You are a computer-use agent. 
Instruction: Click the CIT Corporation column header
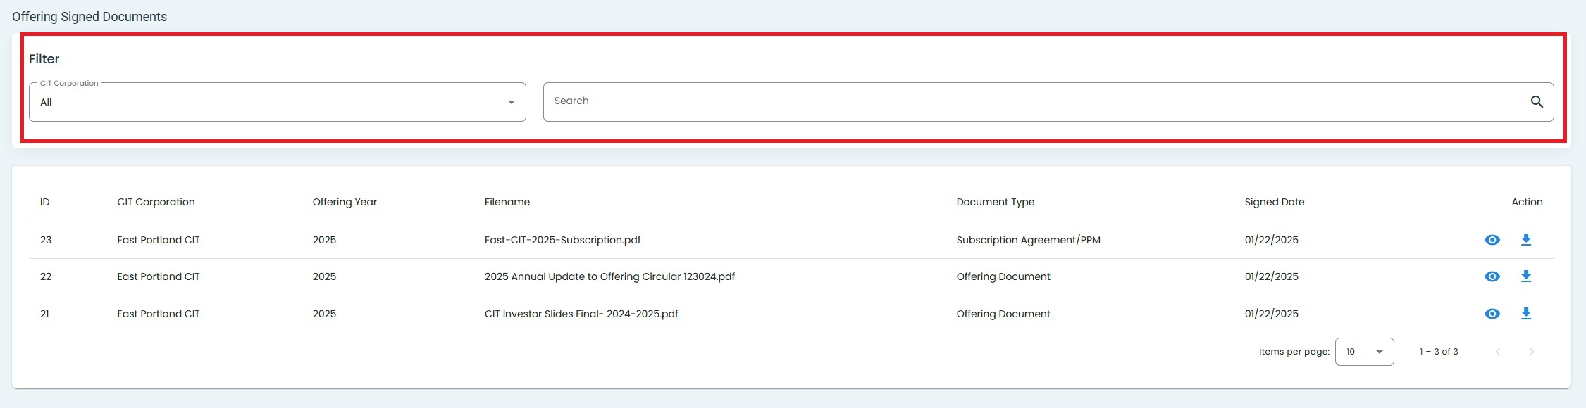pyautogui.click(x=156, y=202)
